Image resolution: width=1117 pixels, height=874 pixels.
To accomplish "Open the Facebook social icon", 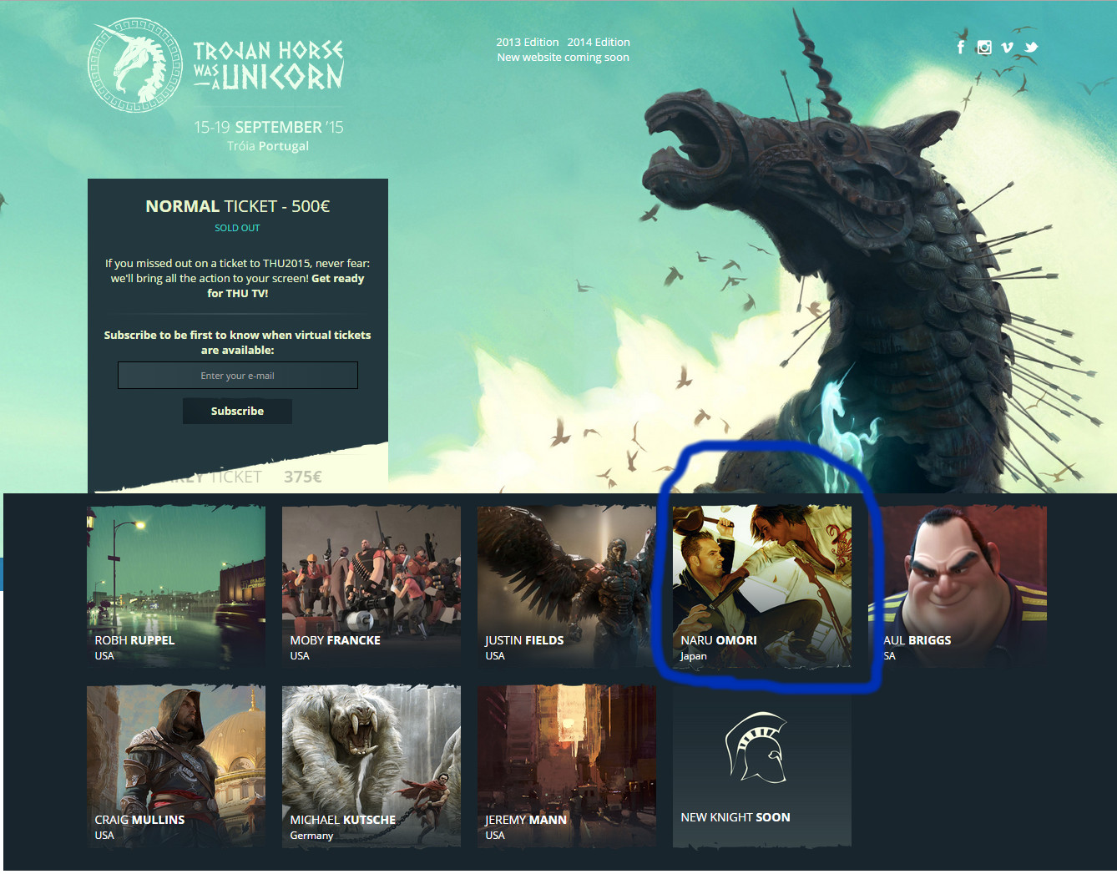I will tap(961, 48).
